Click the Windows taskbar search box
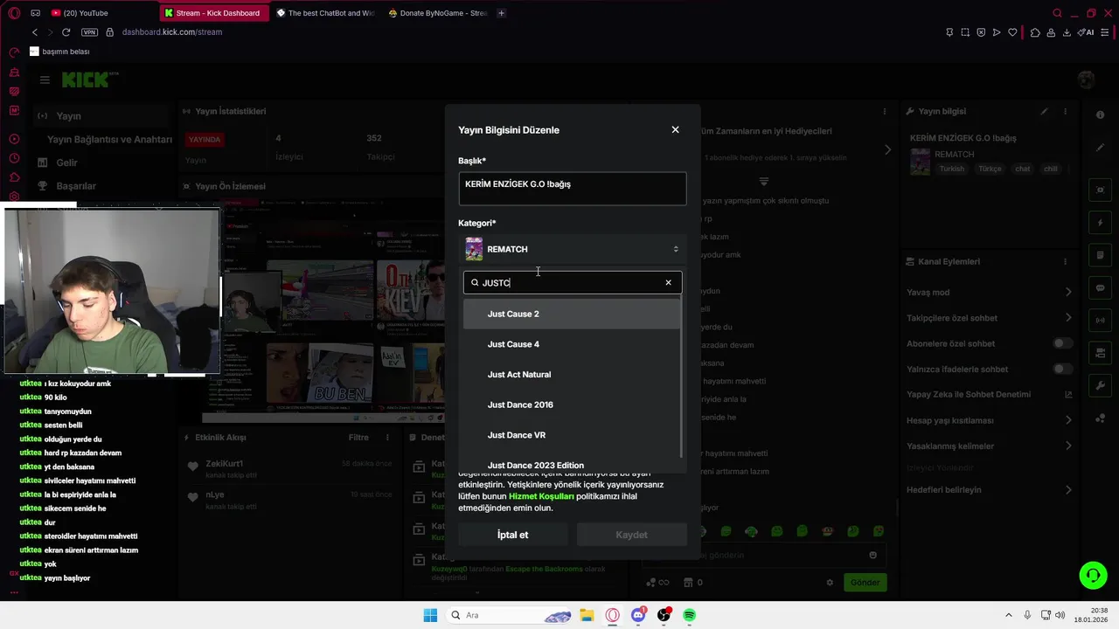The image size is (1119, 629). (511, 615)
